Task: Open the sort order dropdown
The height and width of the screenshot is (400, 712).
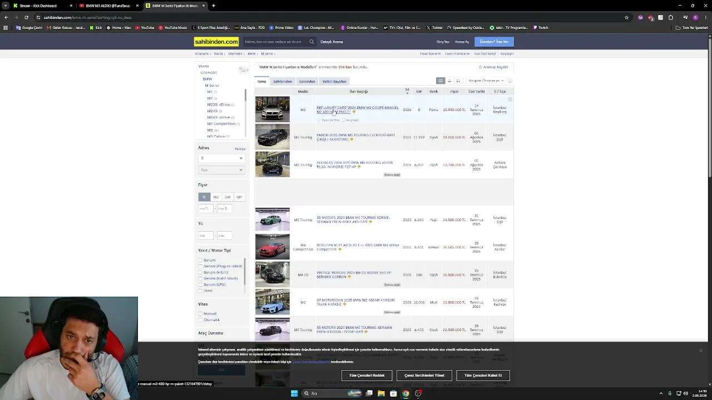Action: coord(486,81)
